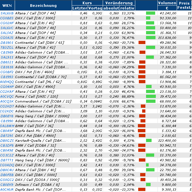Select 'Altana / Call [TUB / 42]' cell
This screenshot has height=192, width=192.
pos(43,47)
